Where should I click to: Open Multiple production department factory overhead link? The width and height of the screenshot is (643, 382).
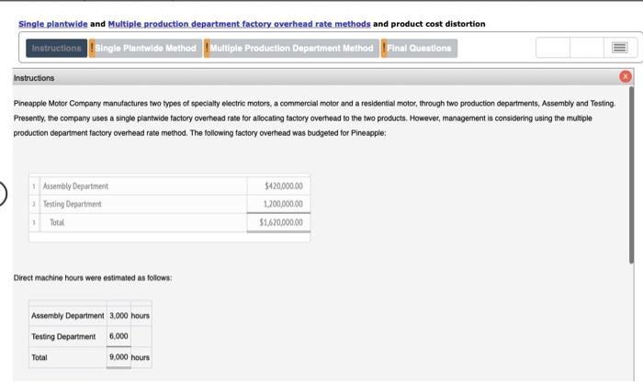point(239,24)
